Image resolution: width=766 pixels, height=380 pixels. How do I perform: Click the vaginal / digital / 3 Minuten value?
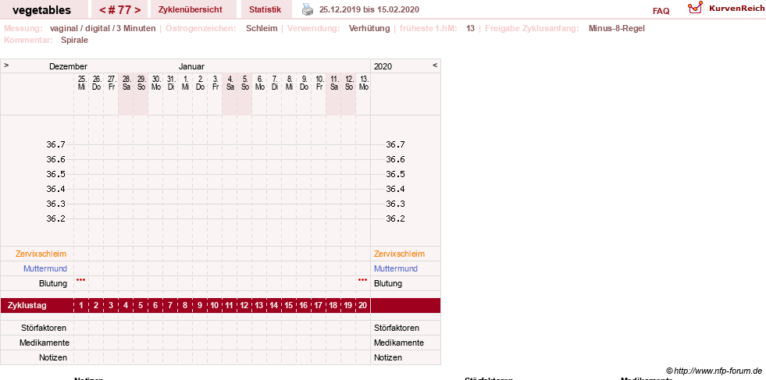102,28
